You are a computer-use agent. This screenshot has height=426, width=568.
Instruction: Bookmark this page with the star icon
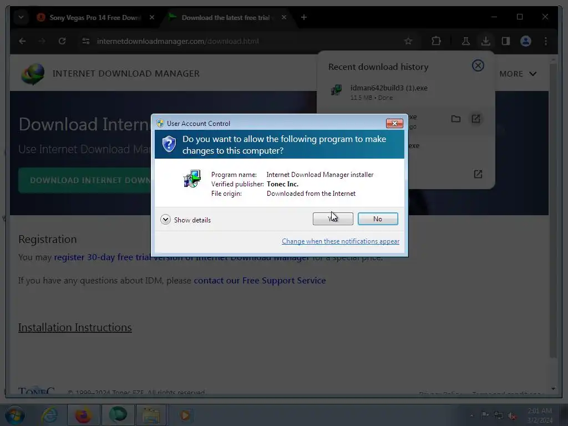tap(408, 41)
